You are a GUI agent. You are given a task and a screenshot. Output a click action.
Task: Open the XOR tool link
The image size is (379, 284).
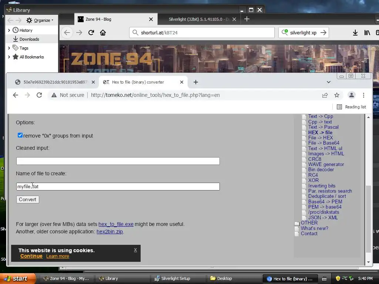(x=313, y=180)
